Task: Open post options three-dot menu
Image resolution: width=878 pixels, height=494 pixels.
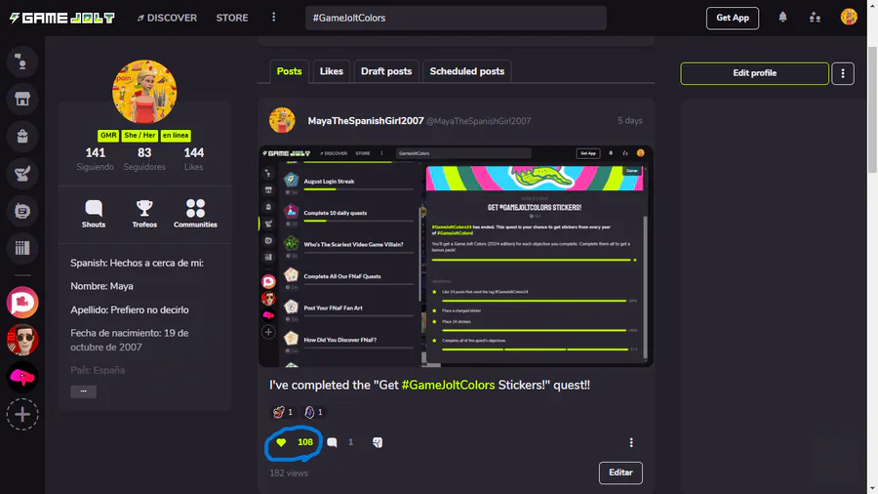Action: click(x=631, y=442)
